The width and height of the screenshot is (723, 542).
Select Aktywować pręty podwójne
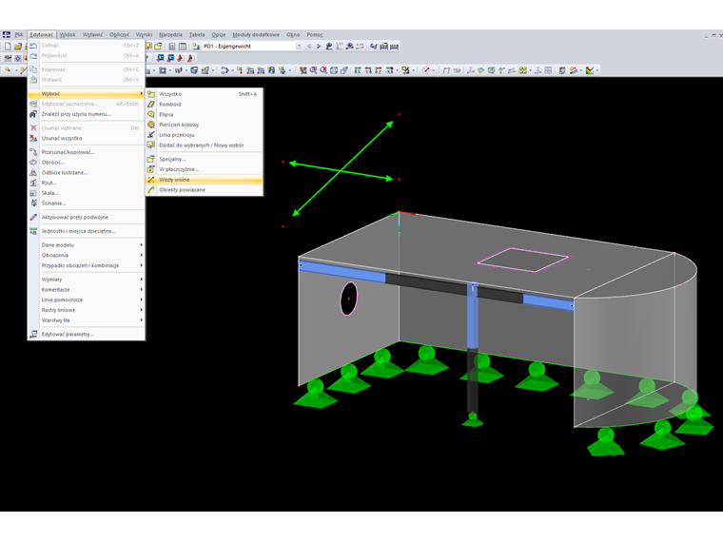87,217
